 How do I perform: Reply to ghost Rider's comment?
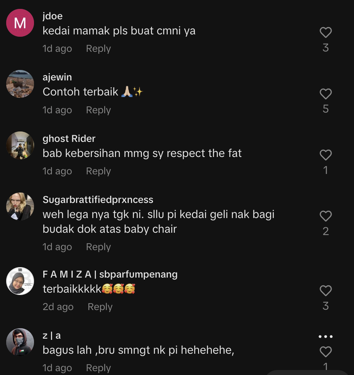(x=98, y=171)
